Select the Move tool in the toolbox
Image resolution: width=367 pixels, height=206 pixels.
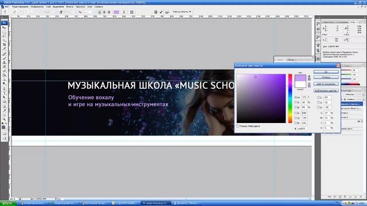(x=4, y=27)
